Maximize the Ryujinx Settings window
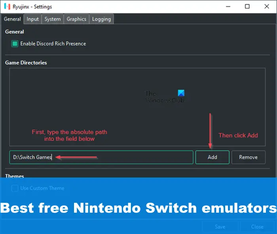Viewport: 277px width, 234px height. coord(247,7)
